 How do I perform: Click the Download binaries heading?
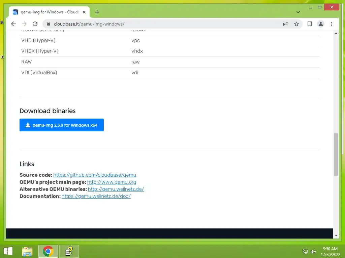click(48, 111)
